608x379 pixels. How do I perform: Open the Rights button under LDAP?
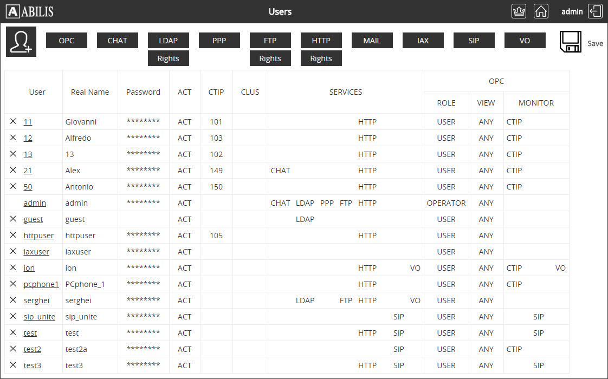pyautogui.click(x=168, y=58)
